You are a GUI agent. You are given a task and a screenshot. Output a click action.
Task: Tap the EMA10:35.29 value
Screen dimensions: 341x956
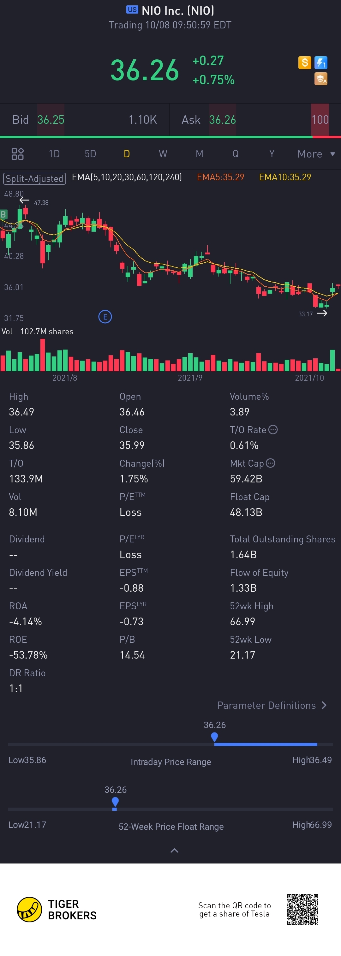[285, 177]
